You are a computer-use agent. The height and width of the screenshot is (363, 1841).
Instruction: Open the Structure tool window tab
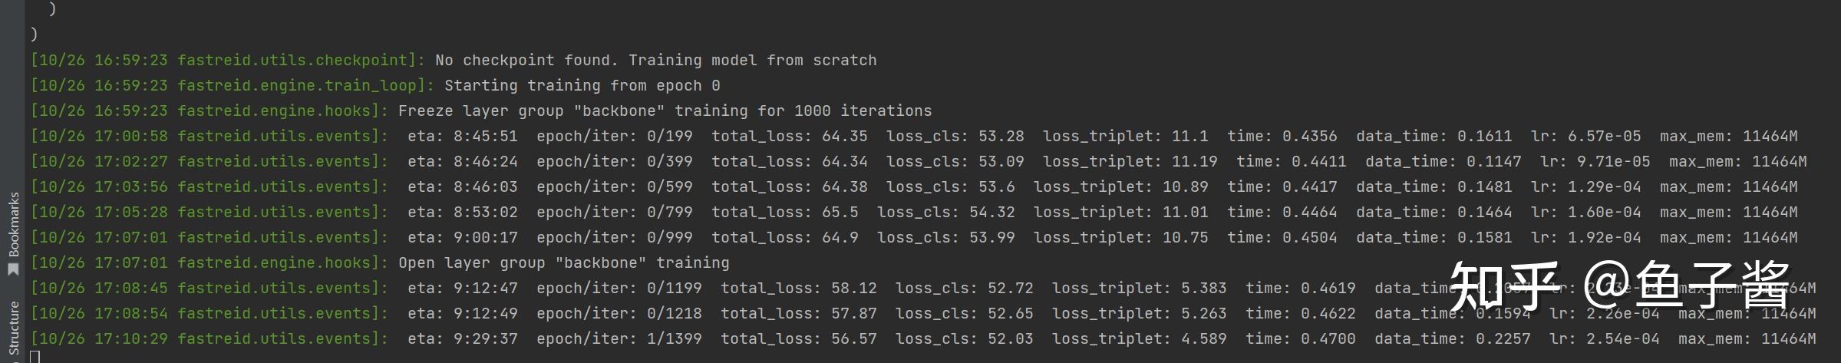tap(13, 328)
